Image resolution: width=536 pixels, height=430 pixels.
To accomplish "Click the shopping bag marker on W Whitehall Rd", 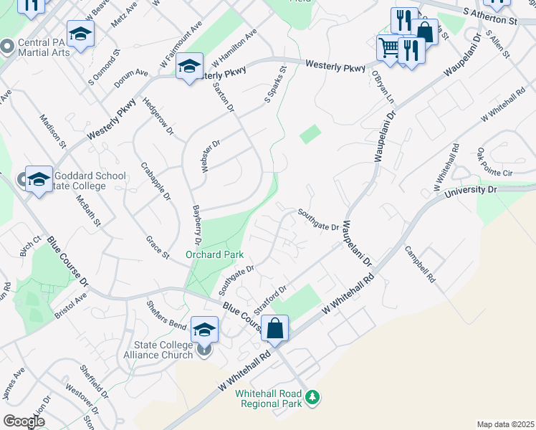I will point(275,330).
